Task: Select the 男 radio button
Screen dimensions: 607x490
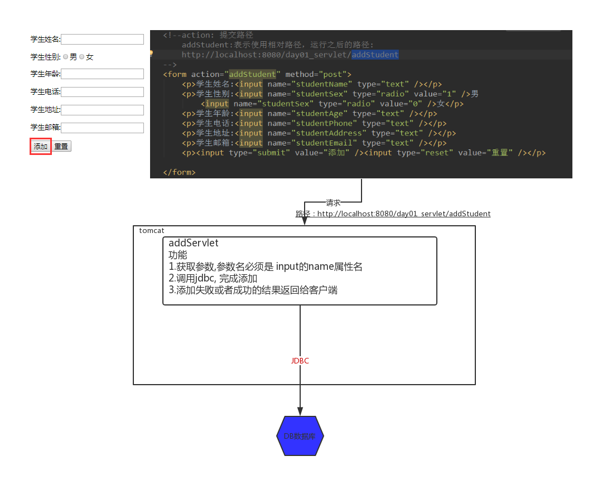Action: 65,57
